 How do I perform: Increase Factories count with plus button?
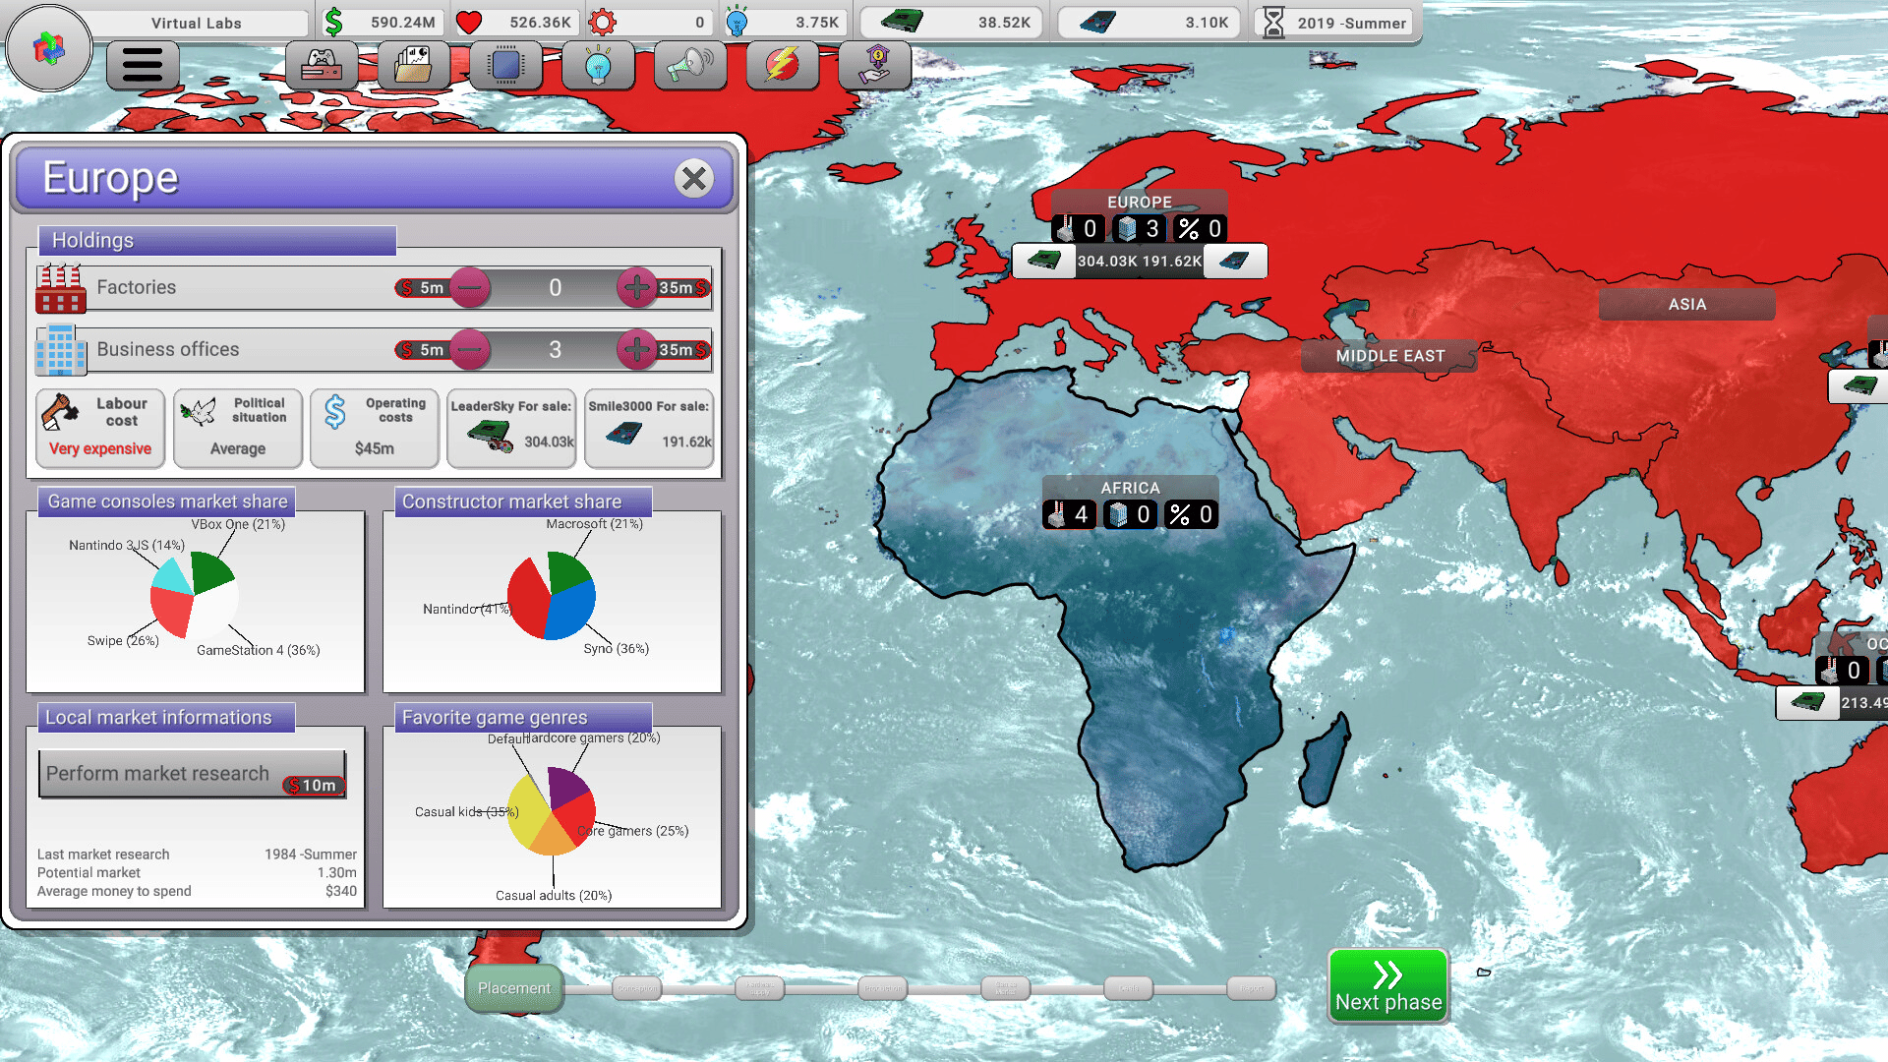tap(637, 287)
